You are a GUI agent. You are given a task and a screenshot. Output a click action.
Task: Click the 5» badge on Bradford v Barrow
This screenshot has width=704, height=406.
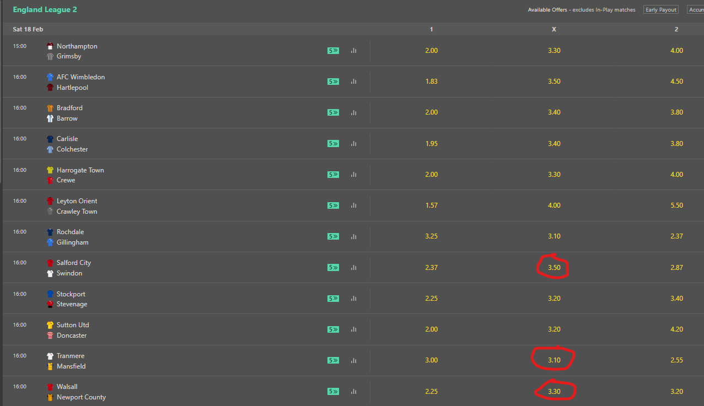coord(333,112)
